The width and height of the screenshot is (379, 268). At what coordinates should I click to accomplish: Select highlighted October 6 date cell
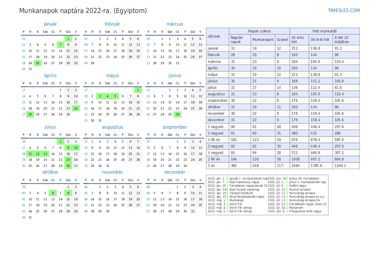pyautogui.click(x=53, y=193)
